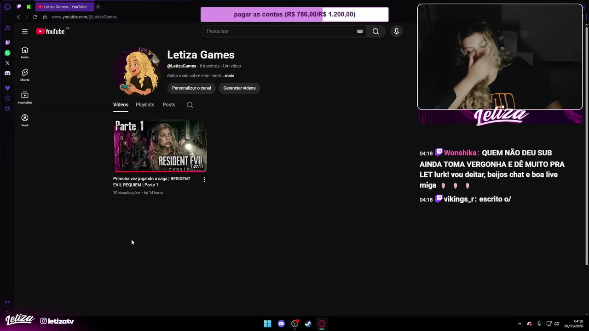The image size is (589, 331).
Task: Open X (Twitter) in the Opera sidebar
Action: coord(7,63)
